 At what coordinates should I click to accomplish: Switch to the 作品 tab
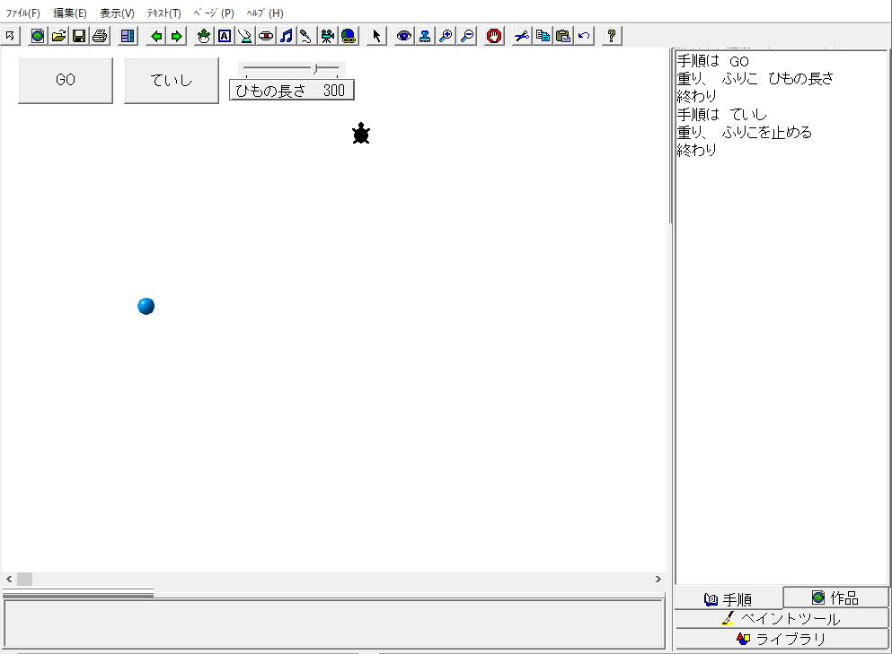click(835, 597)
